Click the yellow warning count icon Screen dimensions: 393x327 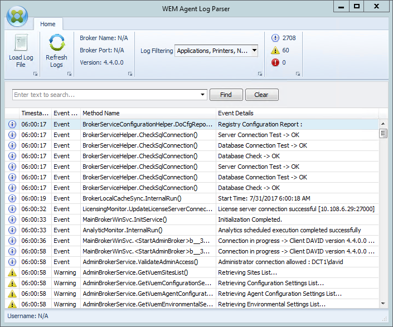click(275, 50)
